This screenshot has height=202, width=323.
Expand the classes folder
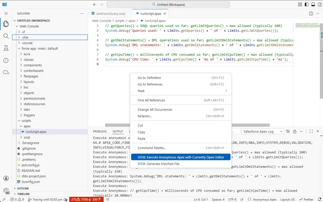50,60
